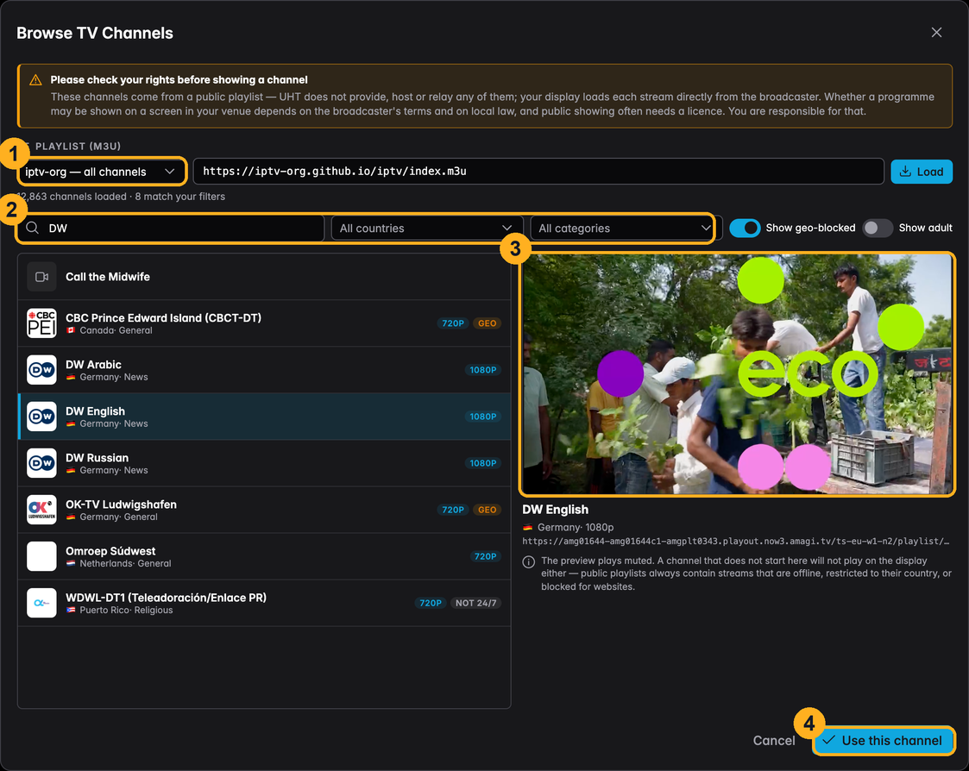Viewport: 969px width, 771px height.
Task: Toggle the Show geo-blocked switch
Action: coord(745,228)
